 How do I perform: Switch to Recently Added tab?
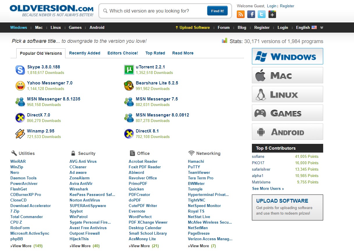85,53
